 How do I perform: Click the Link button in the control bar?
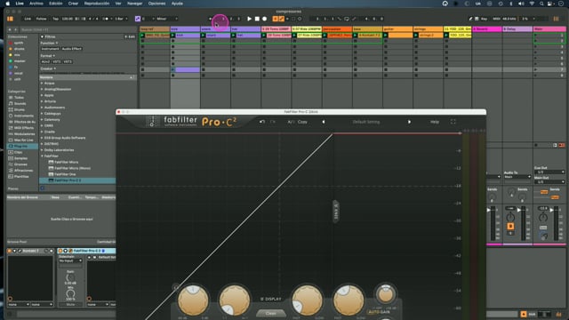(28, 19)
